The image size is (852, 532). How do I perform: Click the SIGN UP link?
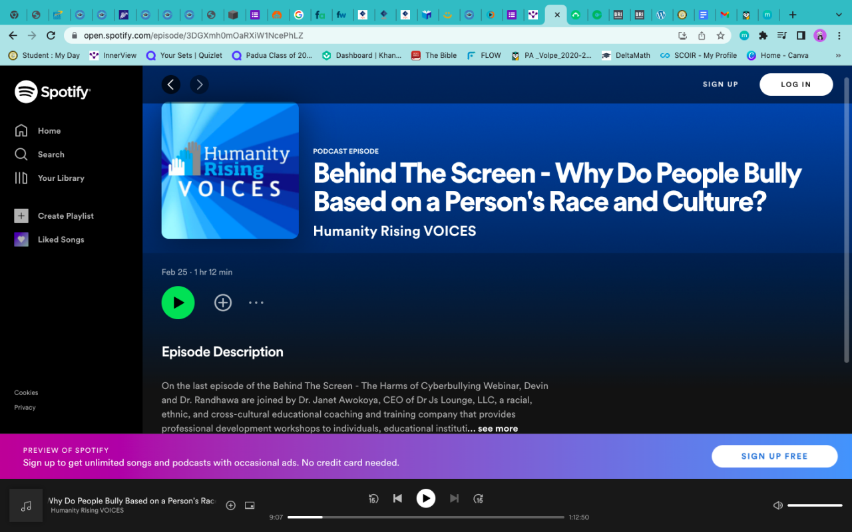coord(720,84)
